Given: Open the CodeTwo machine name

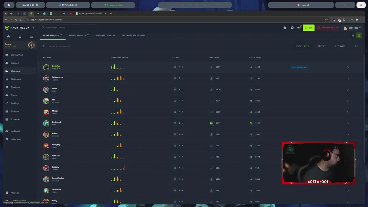Looking at the screenshot, I should coord(56,66).
